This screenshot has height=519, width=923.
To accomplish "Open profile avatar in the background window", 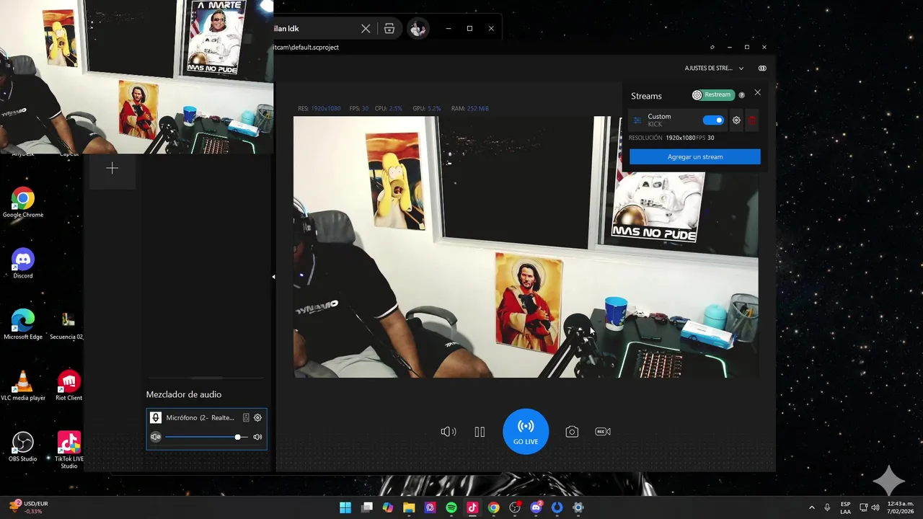I will click(x=418, y=29).
